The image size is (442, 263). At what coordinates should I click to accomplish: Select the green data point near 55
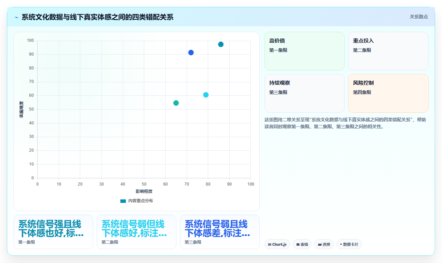click(x=176, y=103)
